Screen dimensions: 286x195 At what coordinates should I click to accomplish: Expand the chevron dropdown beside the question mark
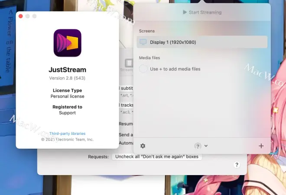(x=206, y=146)
